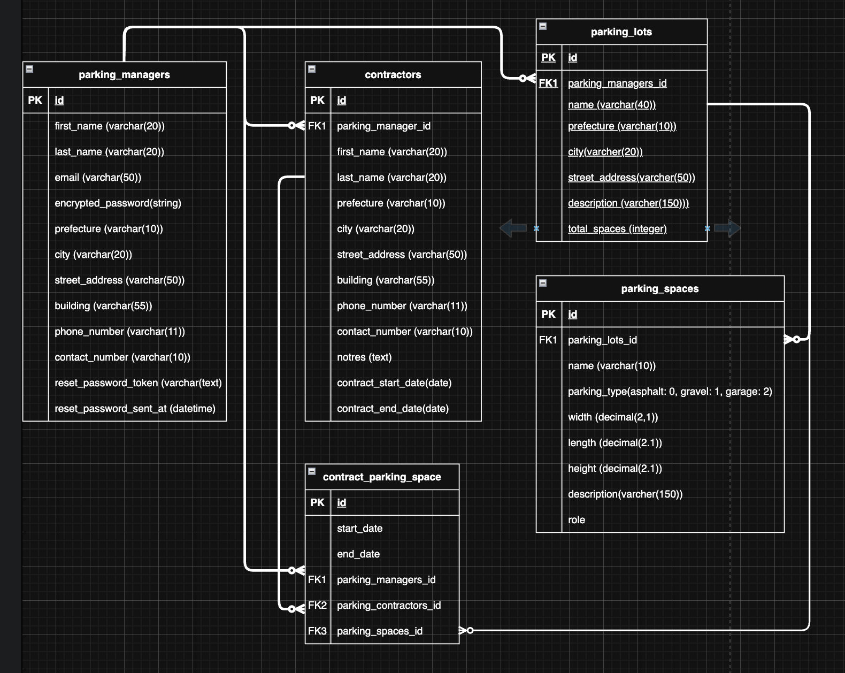Select the reset_password_token row
845x673 pixels.
[125, 383]
